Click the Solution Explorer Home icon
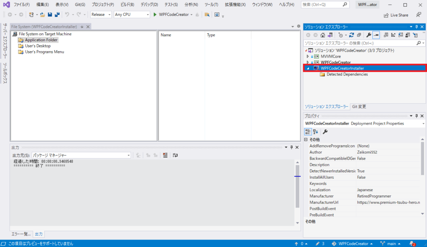The height and width of the screenshot is (247, 427). 323,35
